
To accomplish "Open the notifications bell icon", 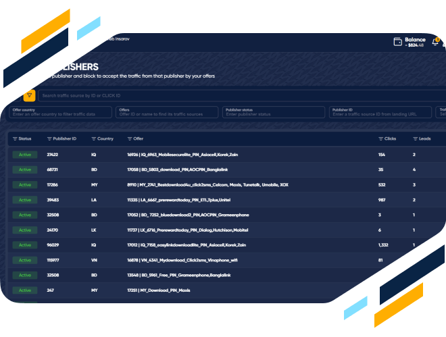I will (435, 42).
